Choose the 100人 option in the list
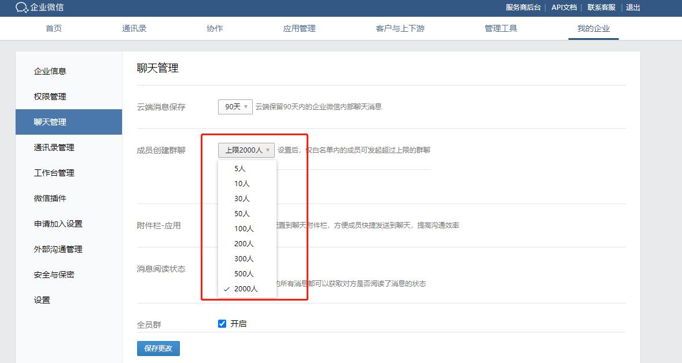This screenshot has height=363, width=682. [x=243, y=228]
